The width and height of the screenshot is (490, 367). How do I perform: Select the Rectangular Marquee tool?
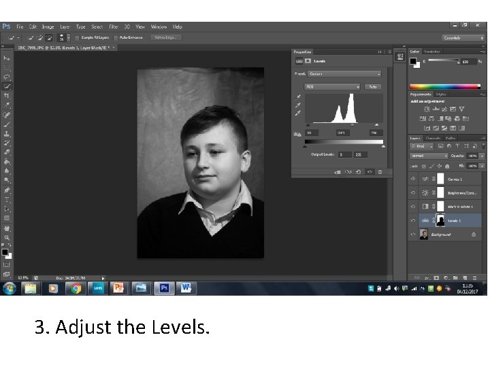pyautogui.click(x=7, y=67)
